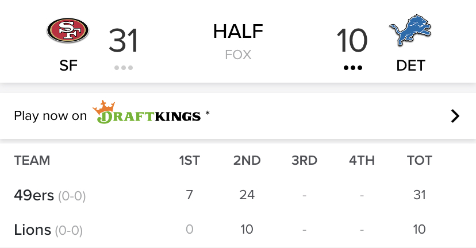
Task: Select the SF team abbreviation
Action: coord(68,65)
